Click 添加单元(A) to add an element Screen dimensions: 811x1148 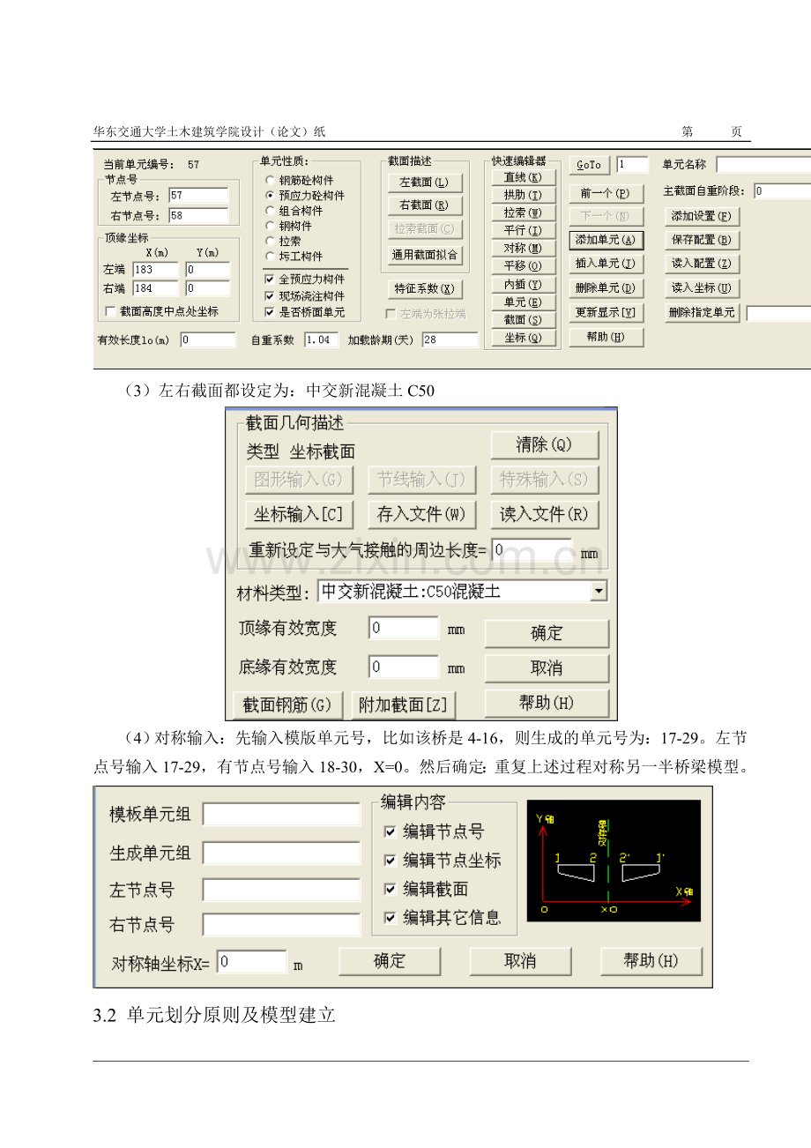(x=606, y=239)
